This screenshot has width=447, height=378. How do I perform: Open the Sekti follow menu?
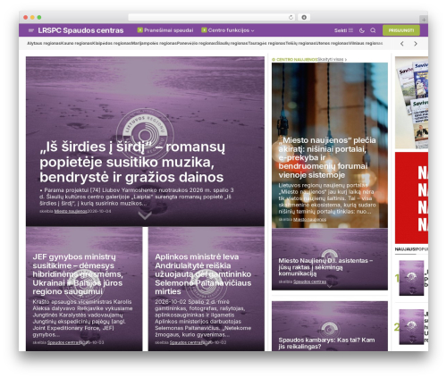[343, 30]
